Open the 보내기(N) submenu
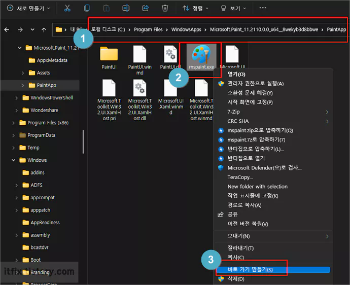 pos(273,236)
